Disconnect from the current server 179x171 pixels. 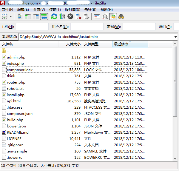pos(78,16)
